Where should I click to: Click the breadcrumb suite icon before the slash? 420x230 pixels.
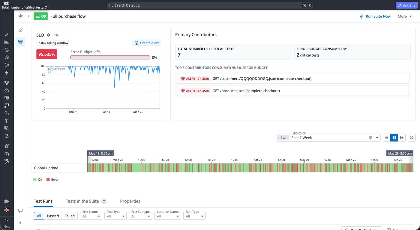click(20, 16)
